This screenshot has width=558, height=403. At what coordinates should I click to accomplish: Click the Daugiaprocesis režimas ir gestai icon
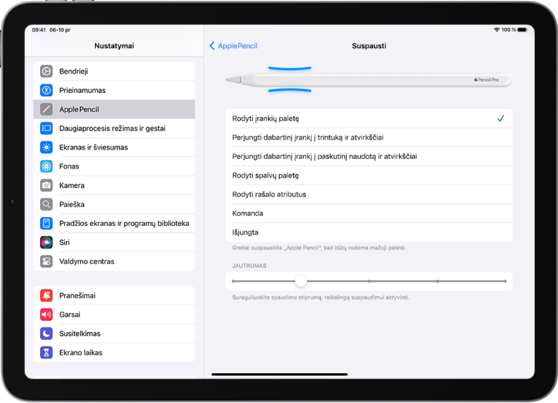[46, 128]
